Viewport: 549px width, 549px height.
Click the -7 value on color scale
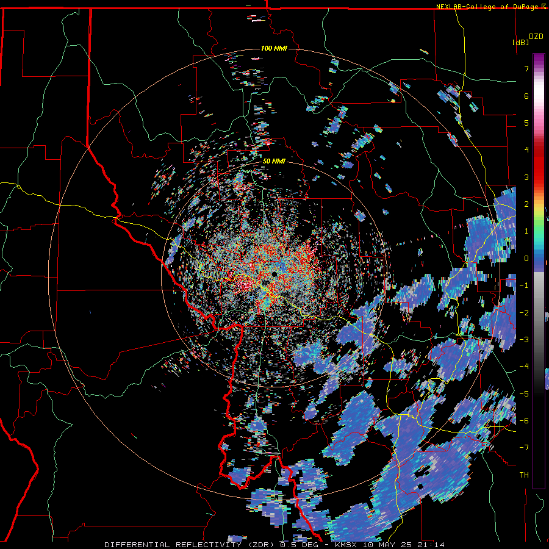click(x=524, y=448)
